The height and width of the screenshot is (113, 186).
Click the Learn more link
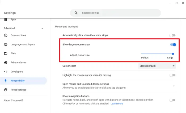(x=117, y=104)
